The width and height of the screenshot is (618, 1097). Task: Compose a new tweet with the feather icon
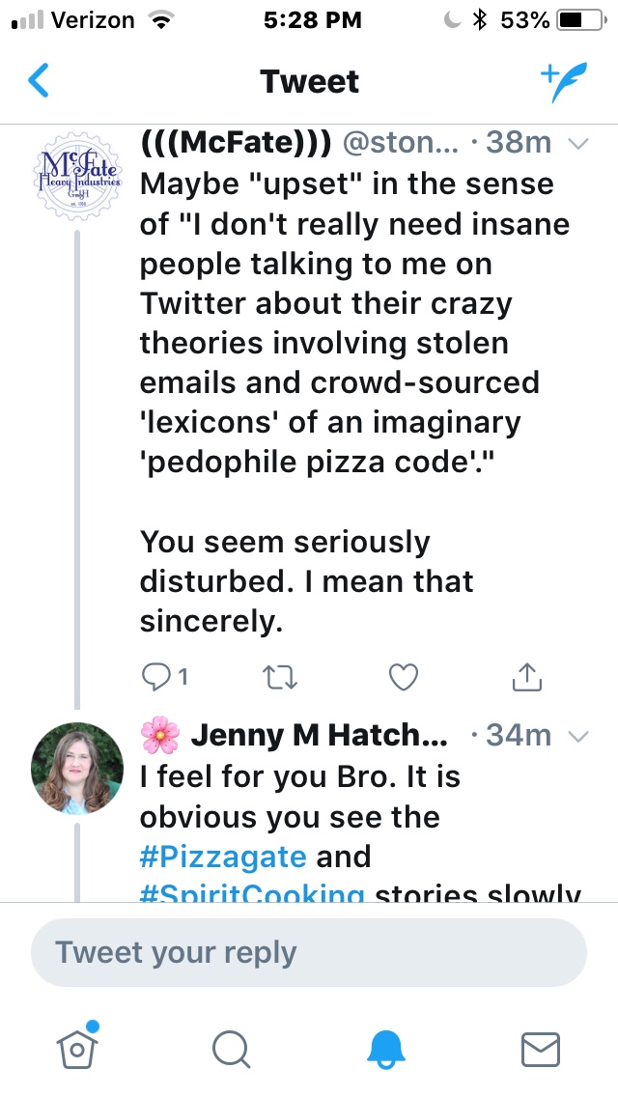(x=563, y=82)
